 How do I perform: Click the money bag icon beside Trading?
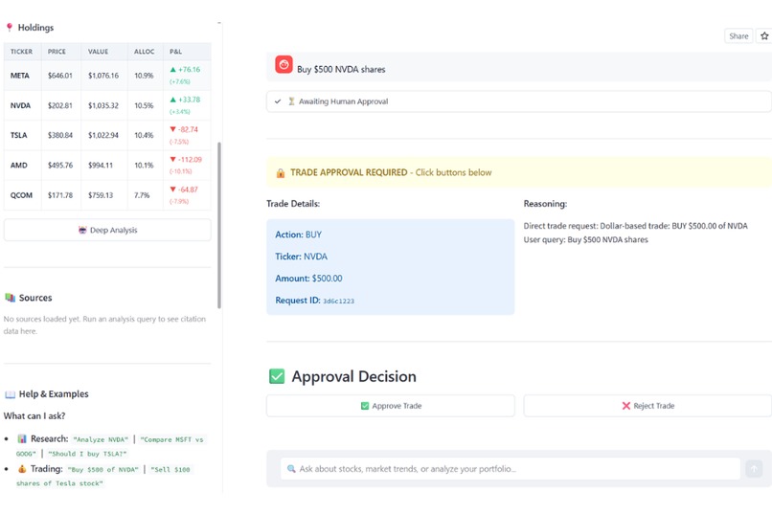coord(22,469)
